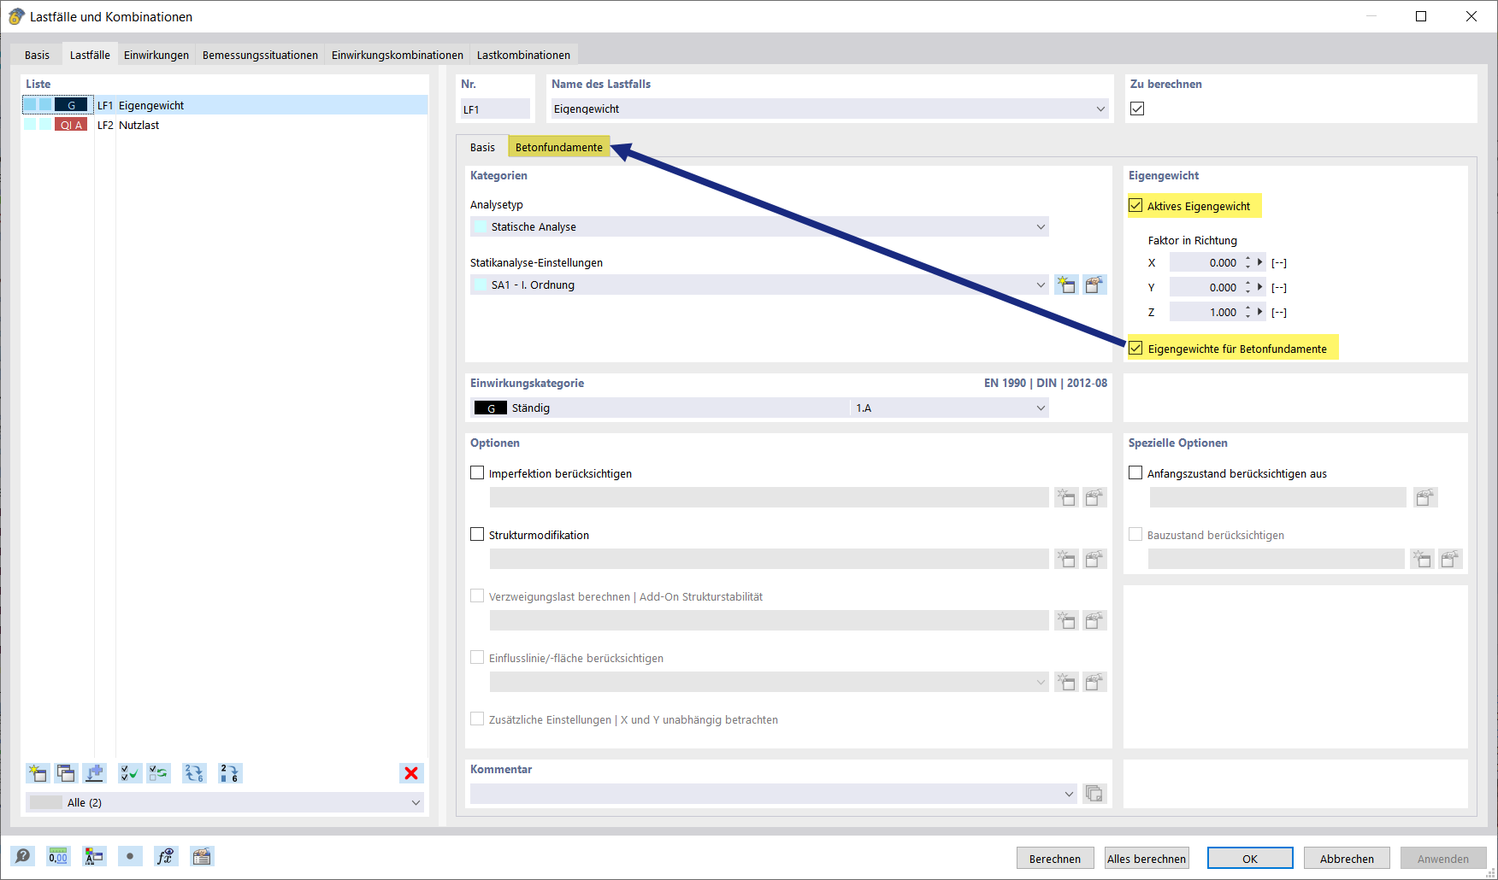Open the comment library icon next to Kommentar
The width and height of the screenshot is (1498, 880).
tap(1094, 794)
